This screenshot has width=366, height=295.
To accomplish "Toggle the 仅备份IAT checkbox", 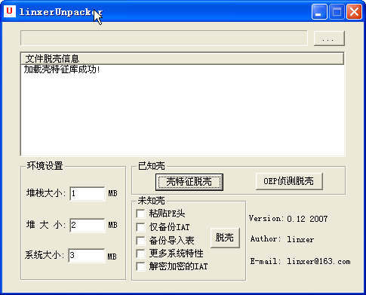I will 140,227.
